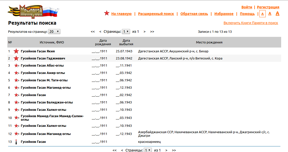Click star-plus icon for Гусейнов Гасан Амир-оглы
Viewport: 288px width, 152px height.
(x=17, y=73)
